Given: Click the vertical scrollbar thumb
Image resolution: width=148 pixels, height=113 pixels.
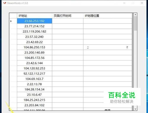Looking at the screenshot, I should [135, 23].
